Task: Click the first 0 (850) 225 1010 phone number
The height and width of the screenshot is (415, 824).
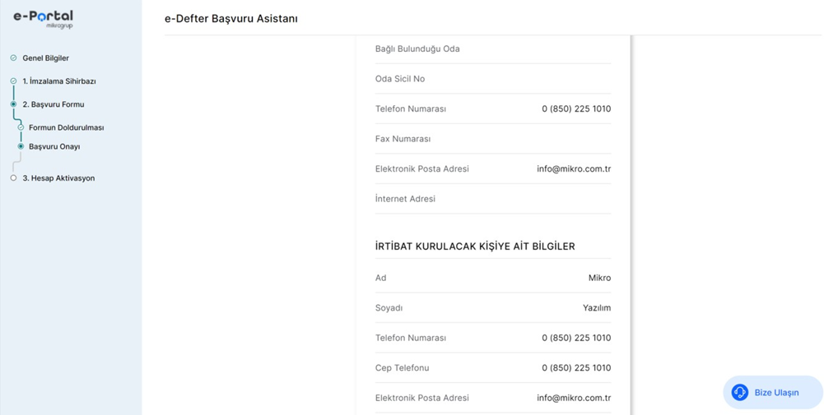Action: point(576,109)
